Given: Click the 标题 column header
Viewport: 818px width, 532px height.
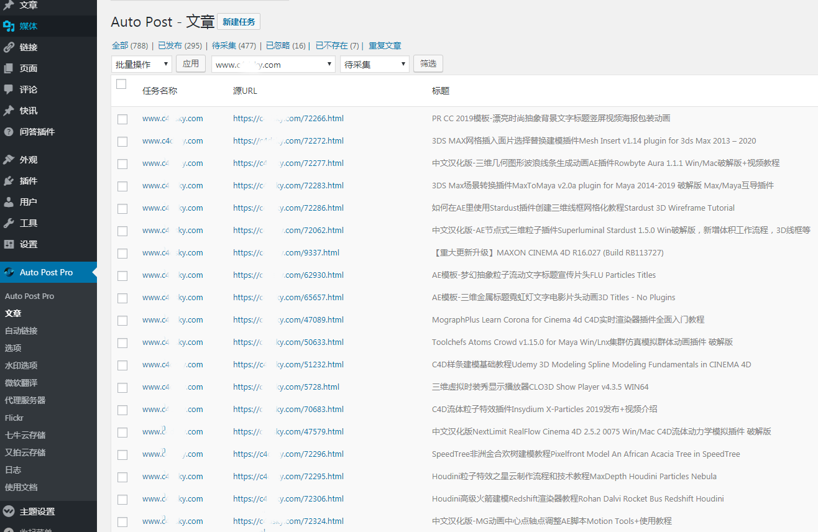Looking at the screenshot, I should click(441, 91).
